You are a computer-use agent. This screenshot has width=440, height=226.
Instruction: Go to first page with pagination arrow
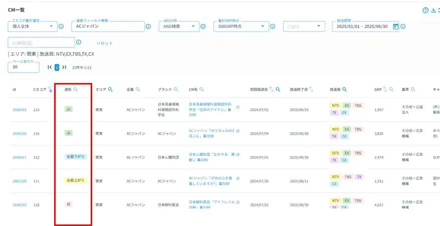(50, 67)
